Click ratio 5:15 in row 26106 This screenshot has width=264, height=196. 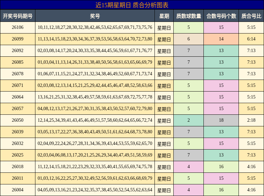(x=251, y=27)
